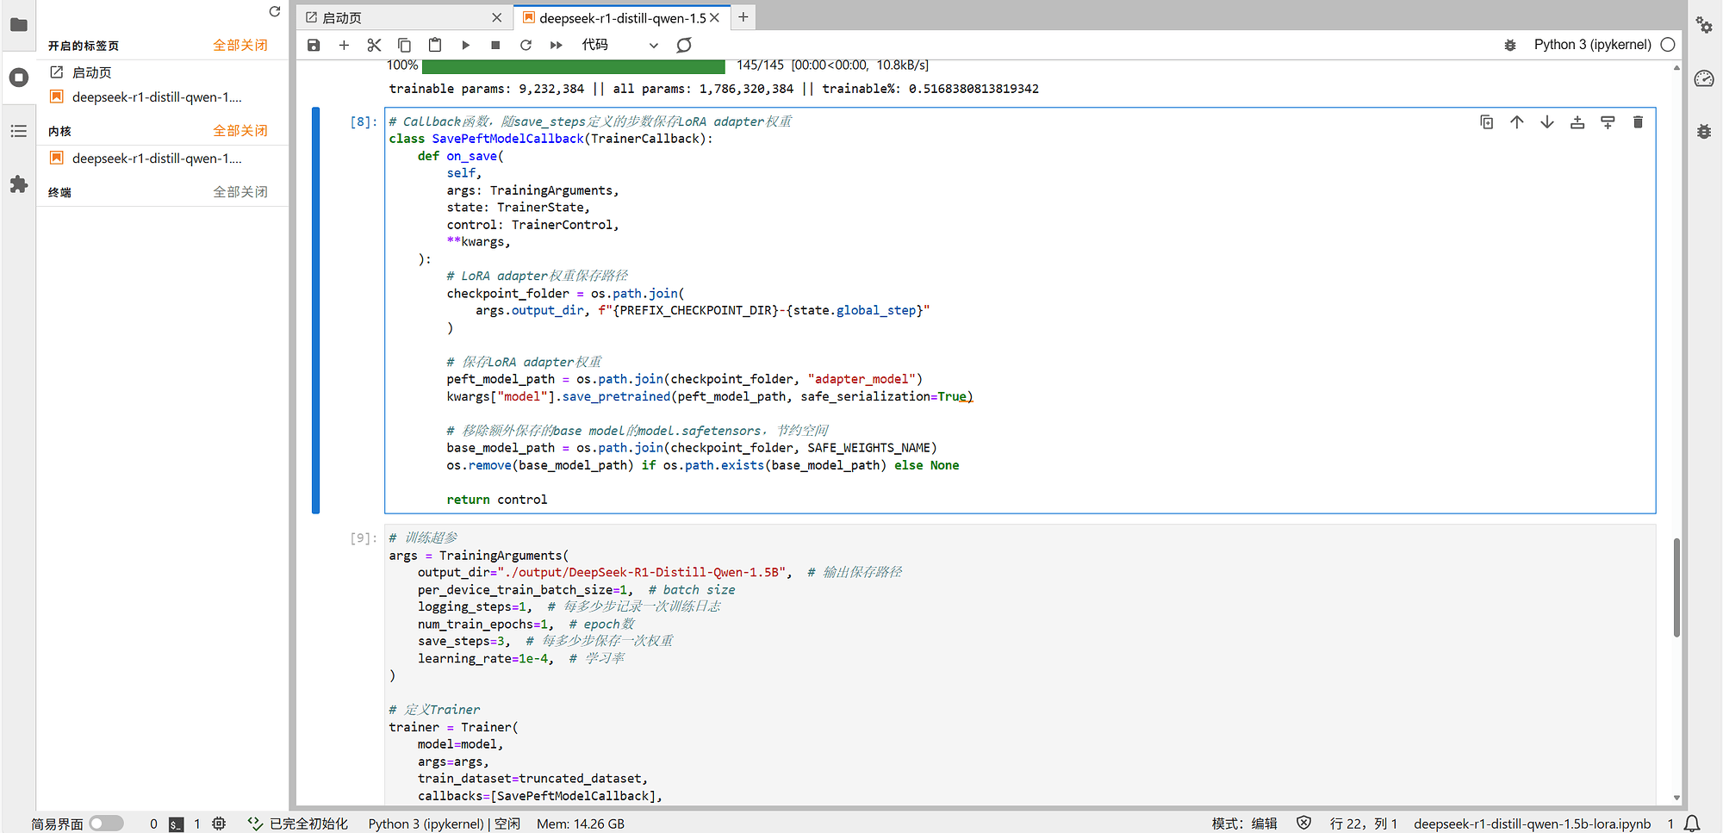Open the cell type 代码 dropdown
The height and width of the screenshot is (833, 1723).
tap(619, 45)
